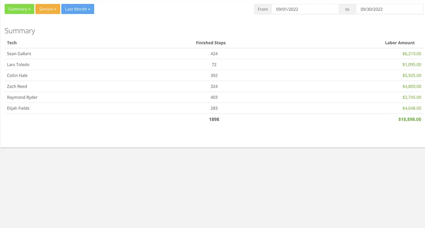Screen dimensions: 425x228
Task: Click the 72 finished stops value
Action: (214, 65)
